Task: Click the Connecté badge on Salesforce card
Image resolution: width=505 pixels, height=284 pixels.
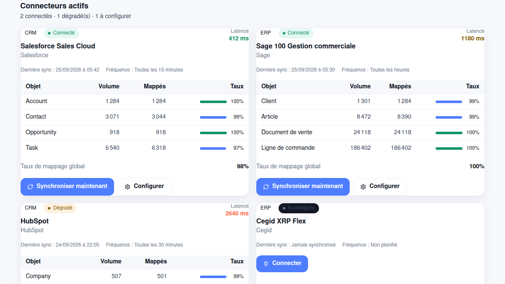Action: click(61, 33)
